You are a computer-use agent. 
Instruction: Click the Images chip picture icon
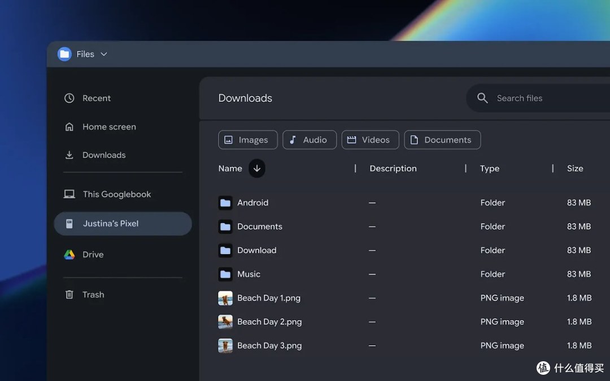(x=229, y=140)
